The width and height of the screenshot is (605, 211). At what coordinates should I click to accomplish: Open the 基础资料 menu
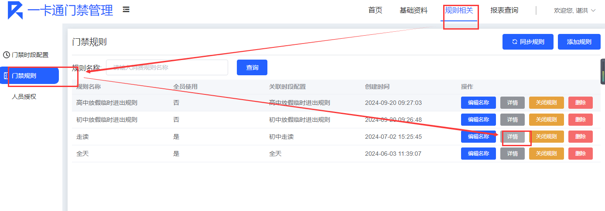414,10
